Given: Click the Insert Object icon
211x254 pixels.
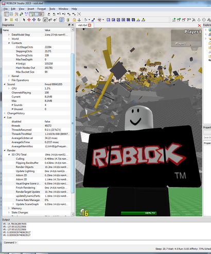Looking at the screenshot, I should [x=99, y=20].
